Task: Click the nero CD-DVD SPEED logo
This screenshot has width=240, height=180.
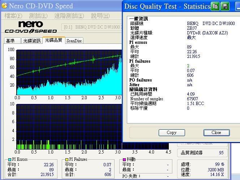Action: 31,27
